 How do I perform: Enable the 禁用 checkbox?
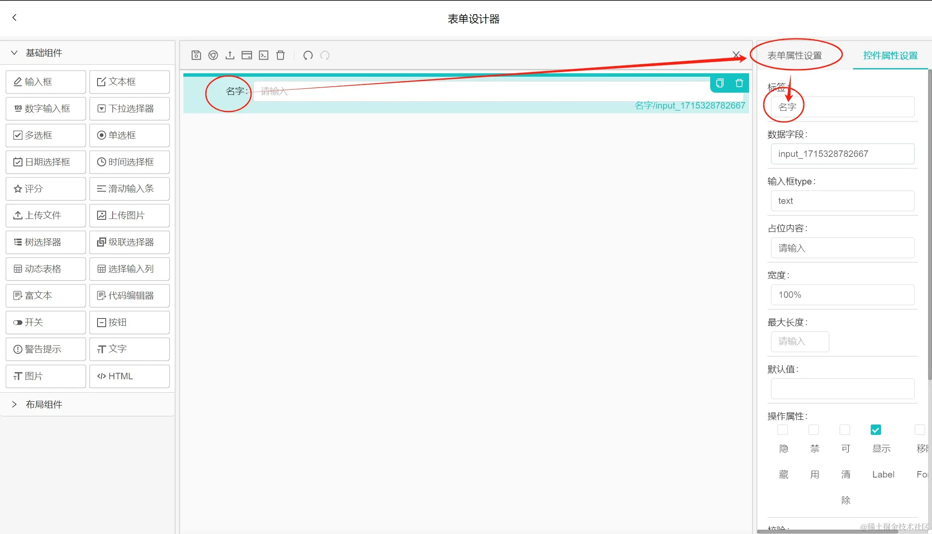click(814, 430)
